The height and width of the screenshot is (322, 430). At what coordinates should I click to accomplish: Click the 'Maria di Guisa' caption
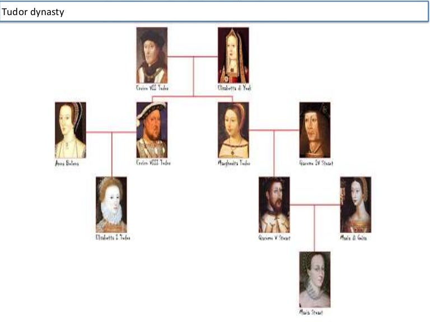point(353,238)
